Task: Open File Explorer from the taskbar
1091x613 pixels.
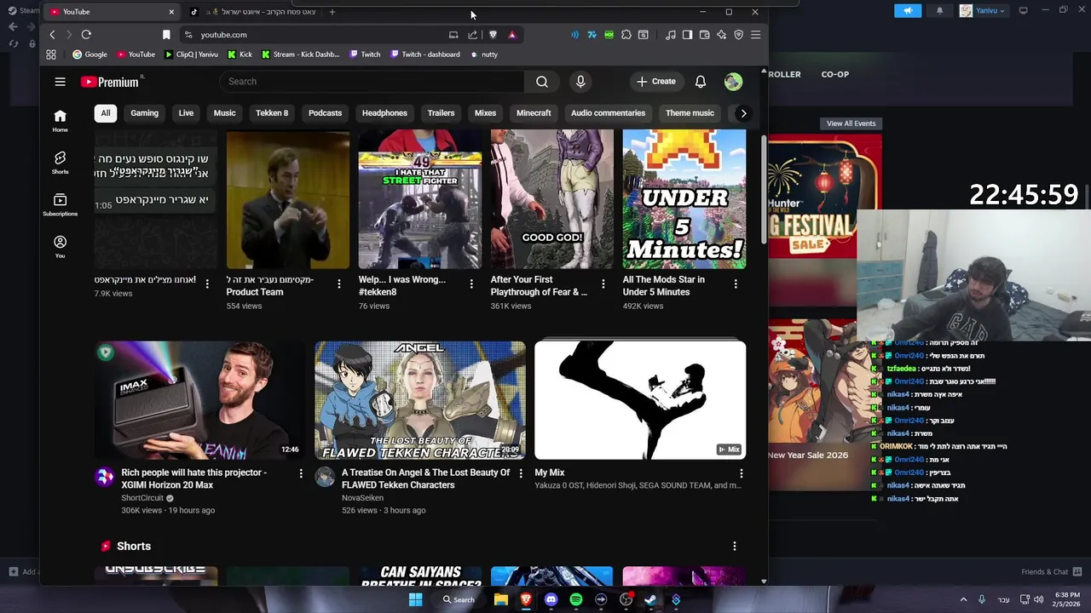Action: 501,599
